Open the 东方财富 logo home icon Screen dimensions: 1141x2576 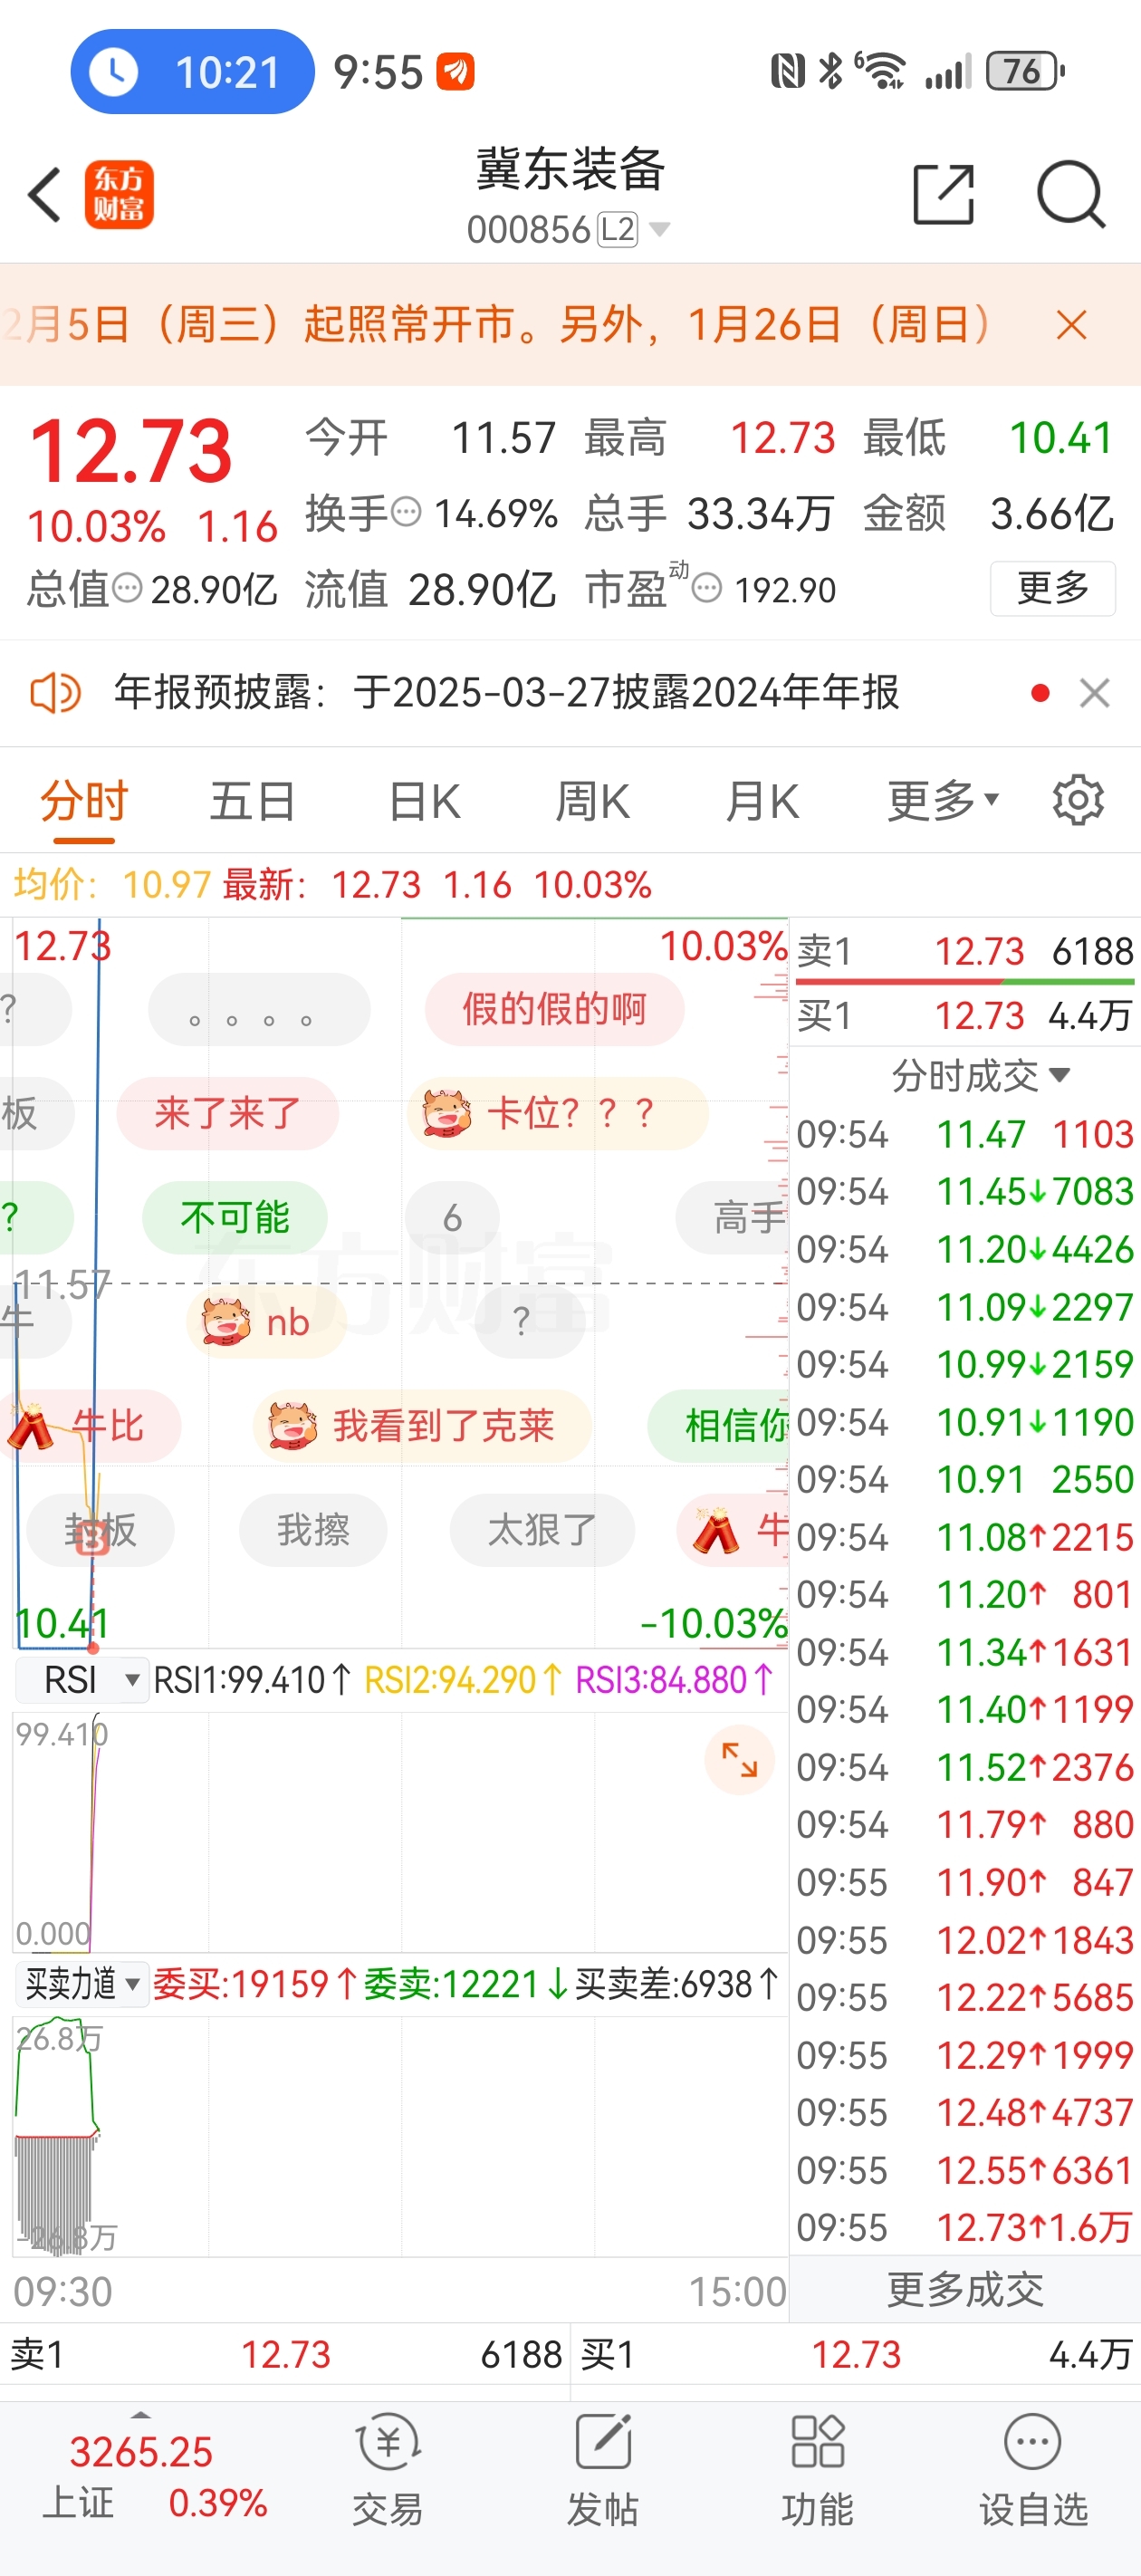coord(119,194)
